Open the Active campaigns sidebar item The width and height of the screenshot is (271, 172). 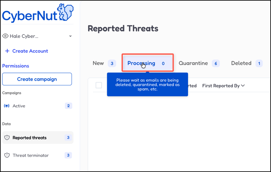pyautogui.click(x=19, y=106)
